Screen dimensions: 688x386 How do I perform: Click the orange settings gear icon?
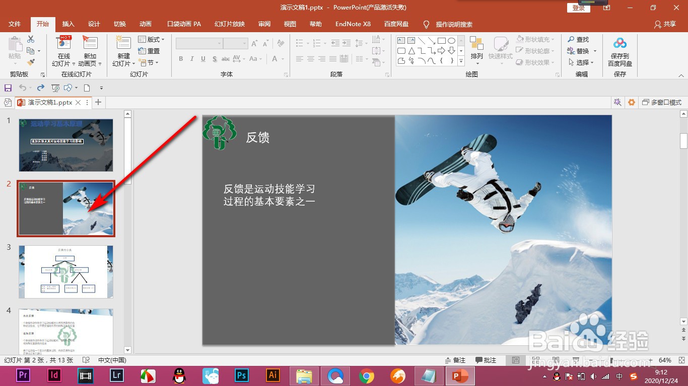click(632, 102)
